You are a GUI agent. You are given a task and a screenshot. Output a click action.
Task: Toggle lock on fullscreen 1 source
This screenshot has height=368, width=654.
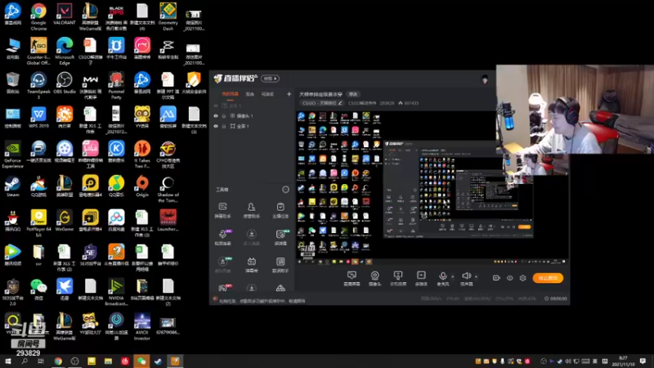[223, 126]
